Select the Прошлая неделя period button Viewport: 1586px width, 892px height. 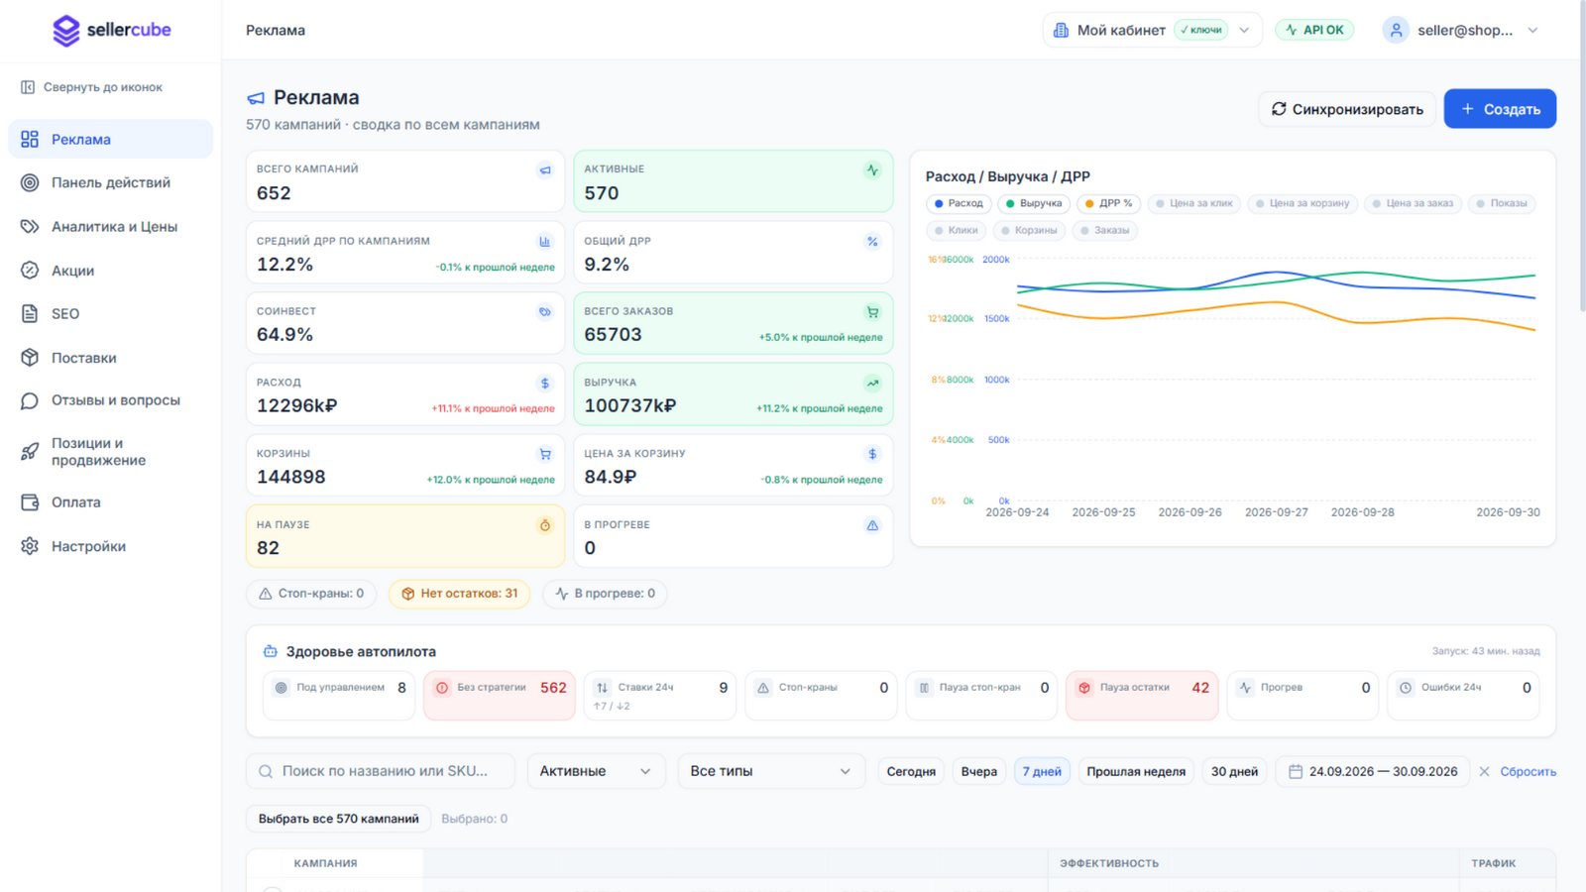pos(1136,771)
